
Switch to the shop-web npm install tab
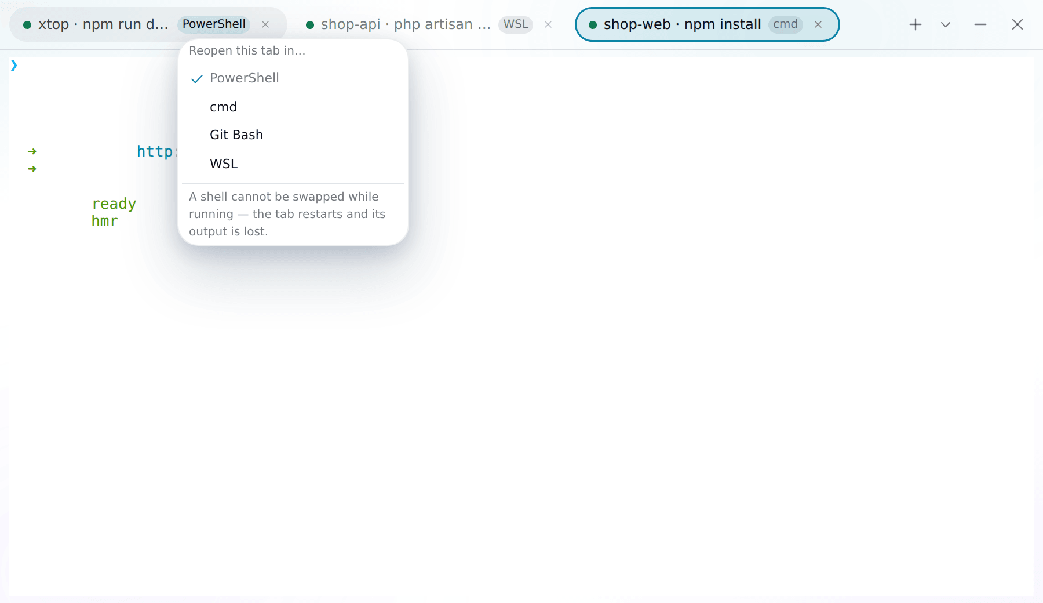pos(682,24)
